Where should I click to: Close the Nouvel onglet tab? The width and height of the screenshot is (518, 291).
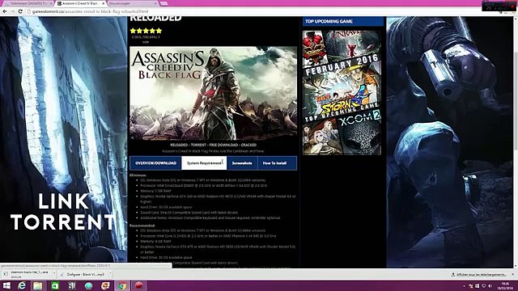click(x=155, y=3)
